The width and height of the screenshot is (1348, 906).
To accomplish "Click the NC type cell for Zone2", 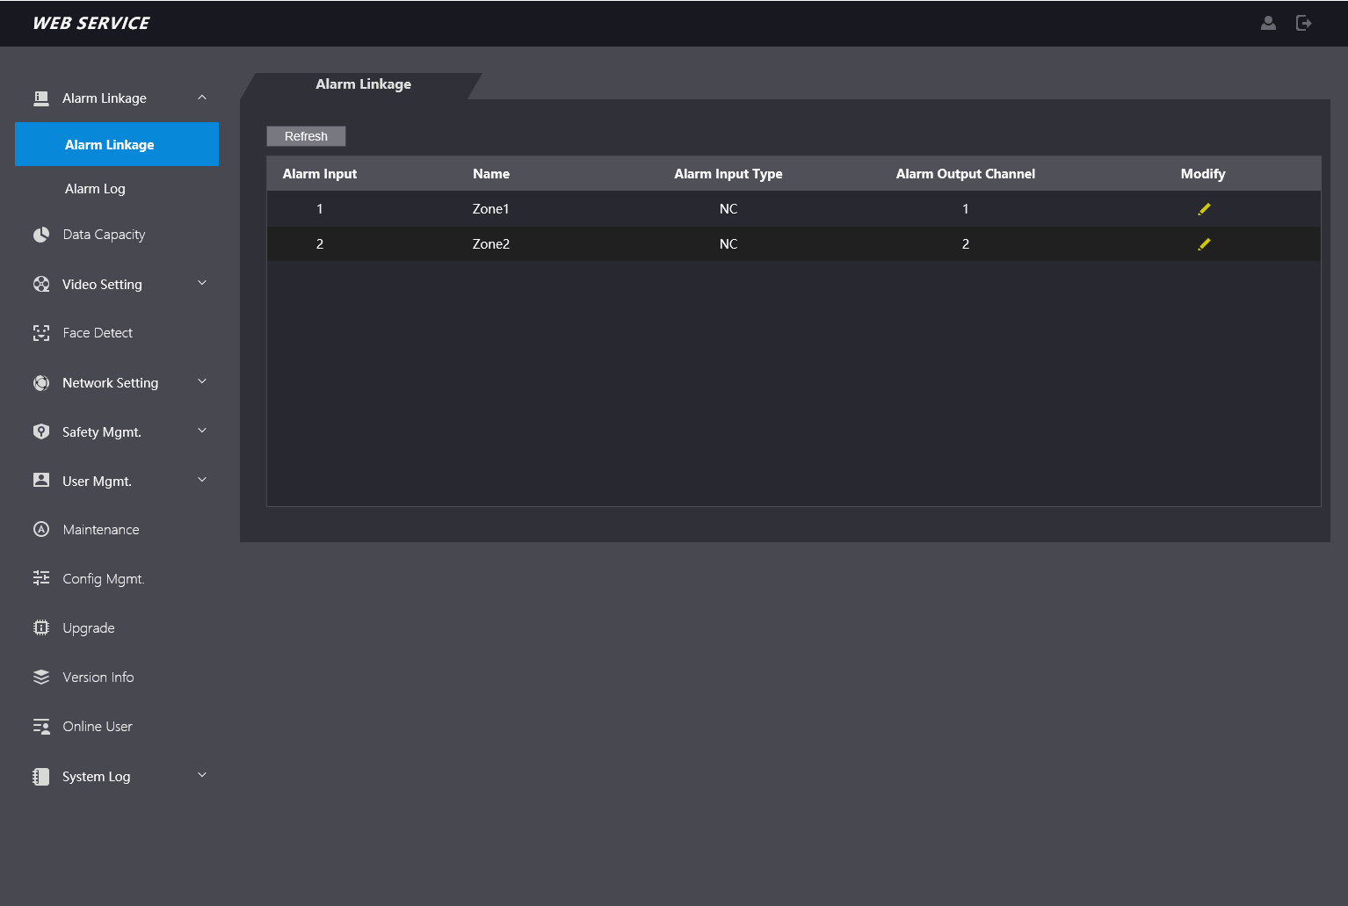I will pos(728,244).
